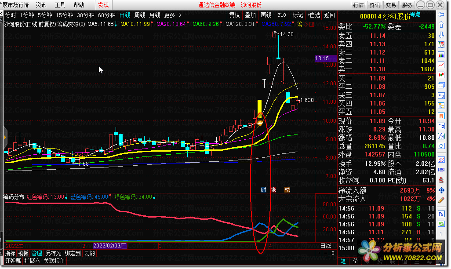
Task: Switch to 分时 chart period
Action: 11,15
